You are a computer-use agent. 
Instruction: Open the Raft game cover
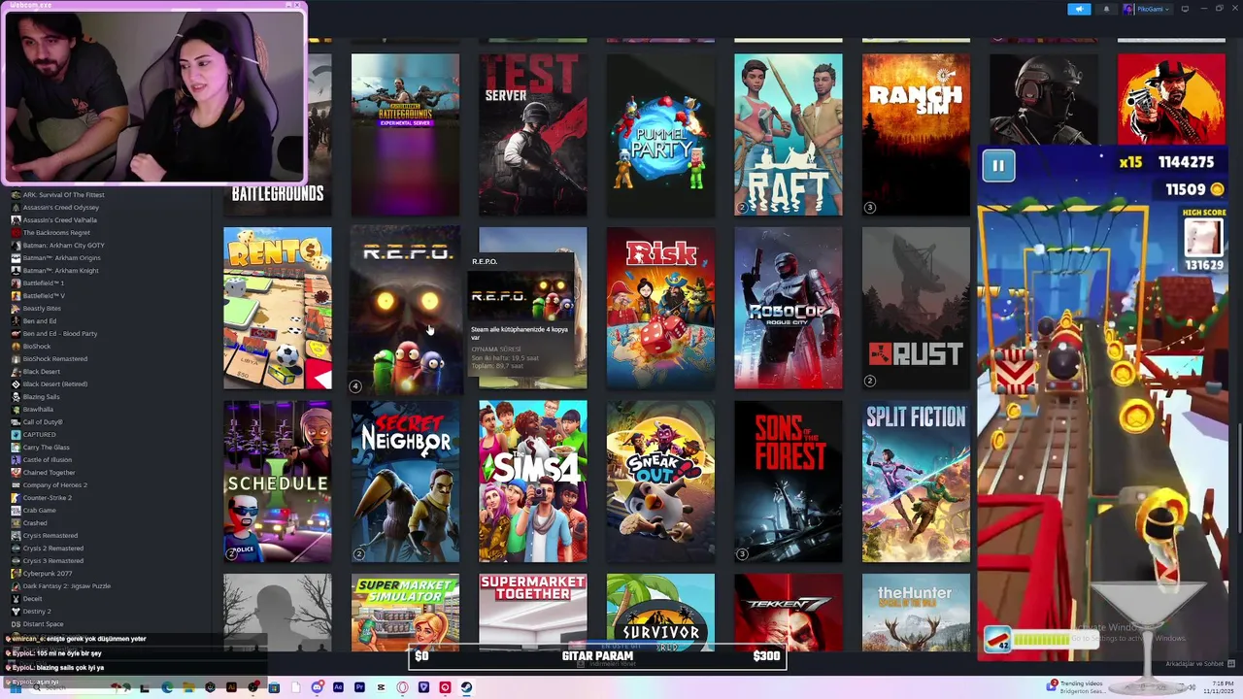pos(789,134)
